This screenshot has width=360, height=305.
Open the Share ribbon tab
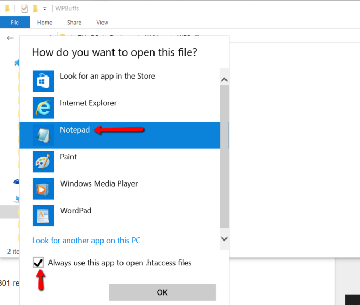[74, 23]
